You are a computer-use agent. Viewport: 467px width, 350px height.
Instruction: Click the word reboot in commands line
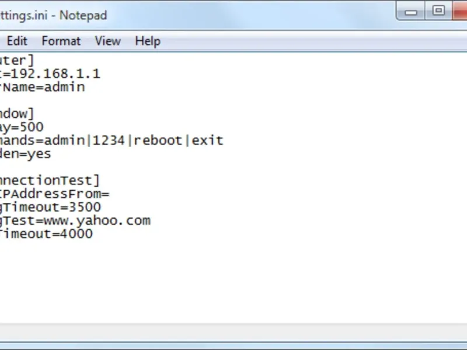[x=158, y=141]
